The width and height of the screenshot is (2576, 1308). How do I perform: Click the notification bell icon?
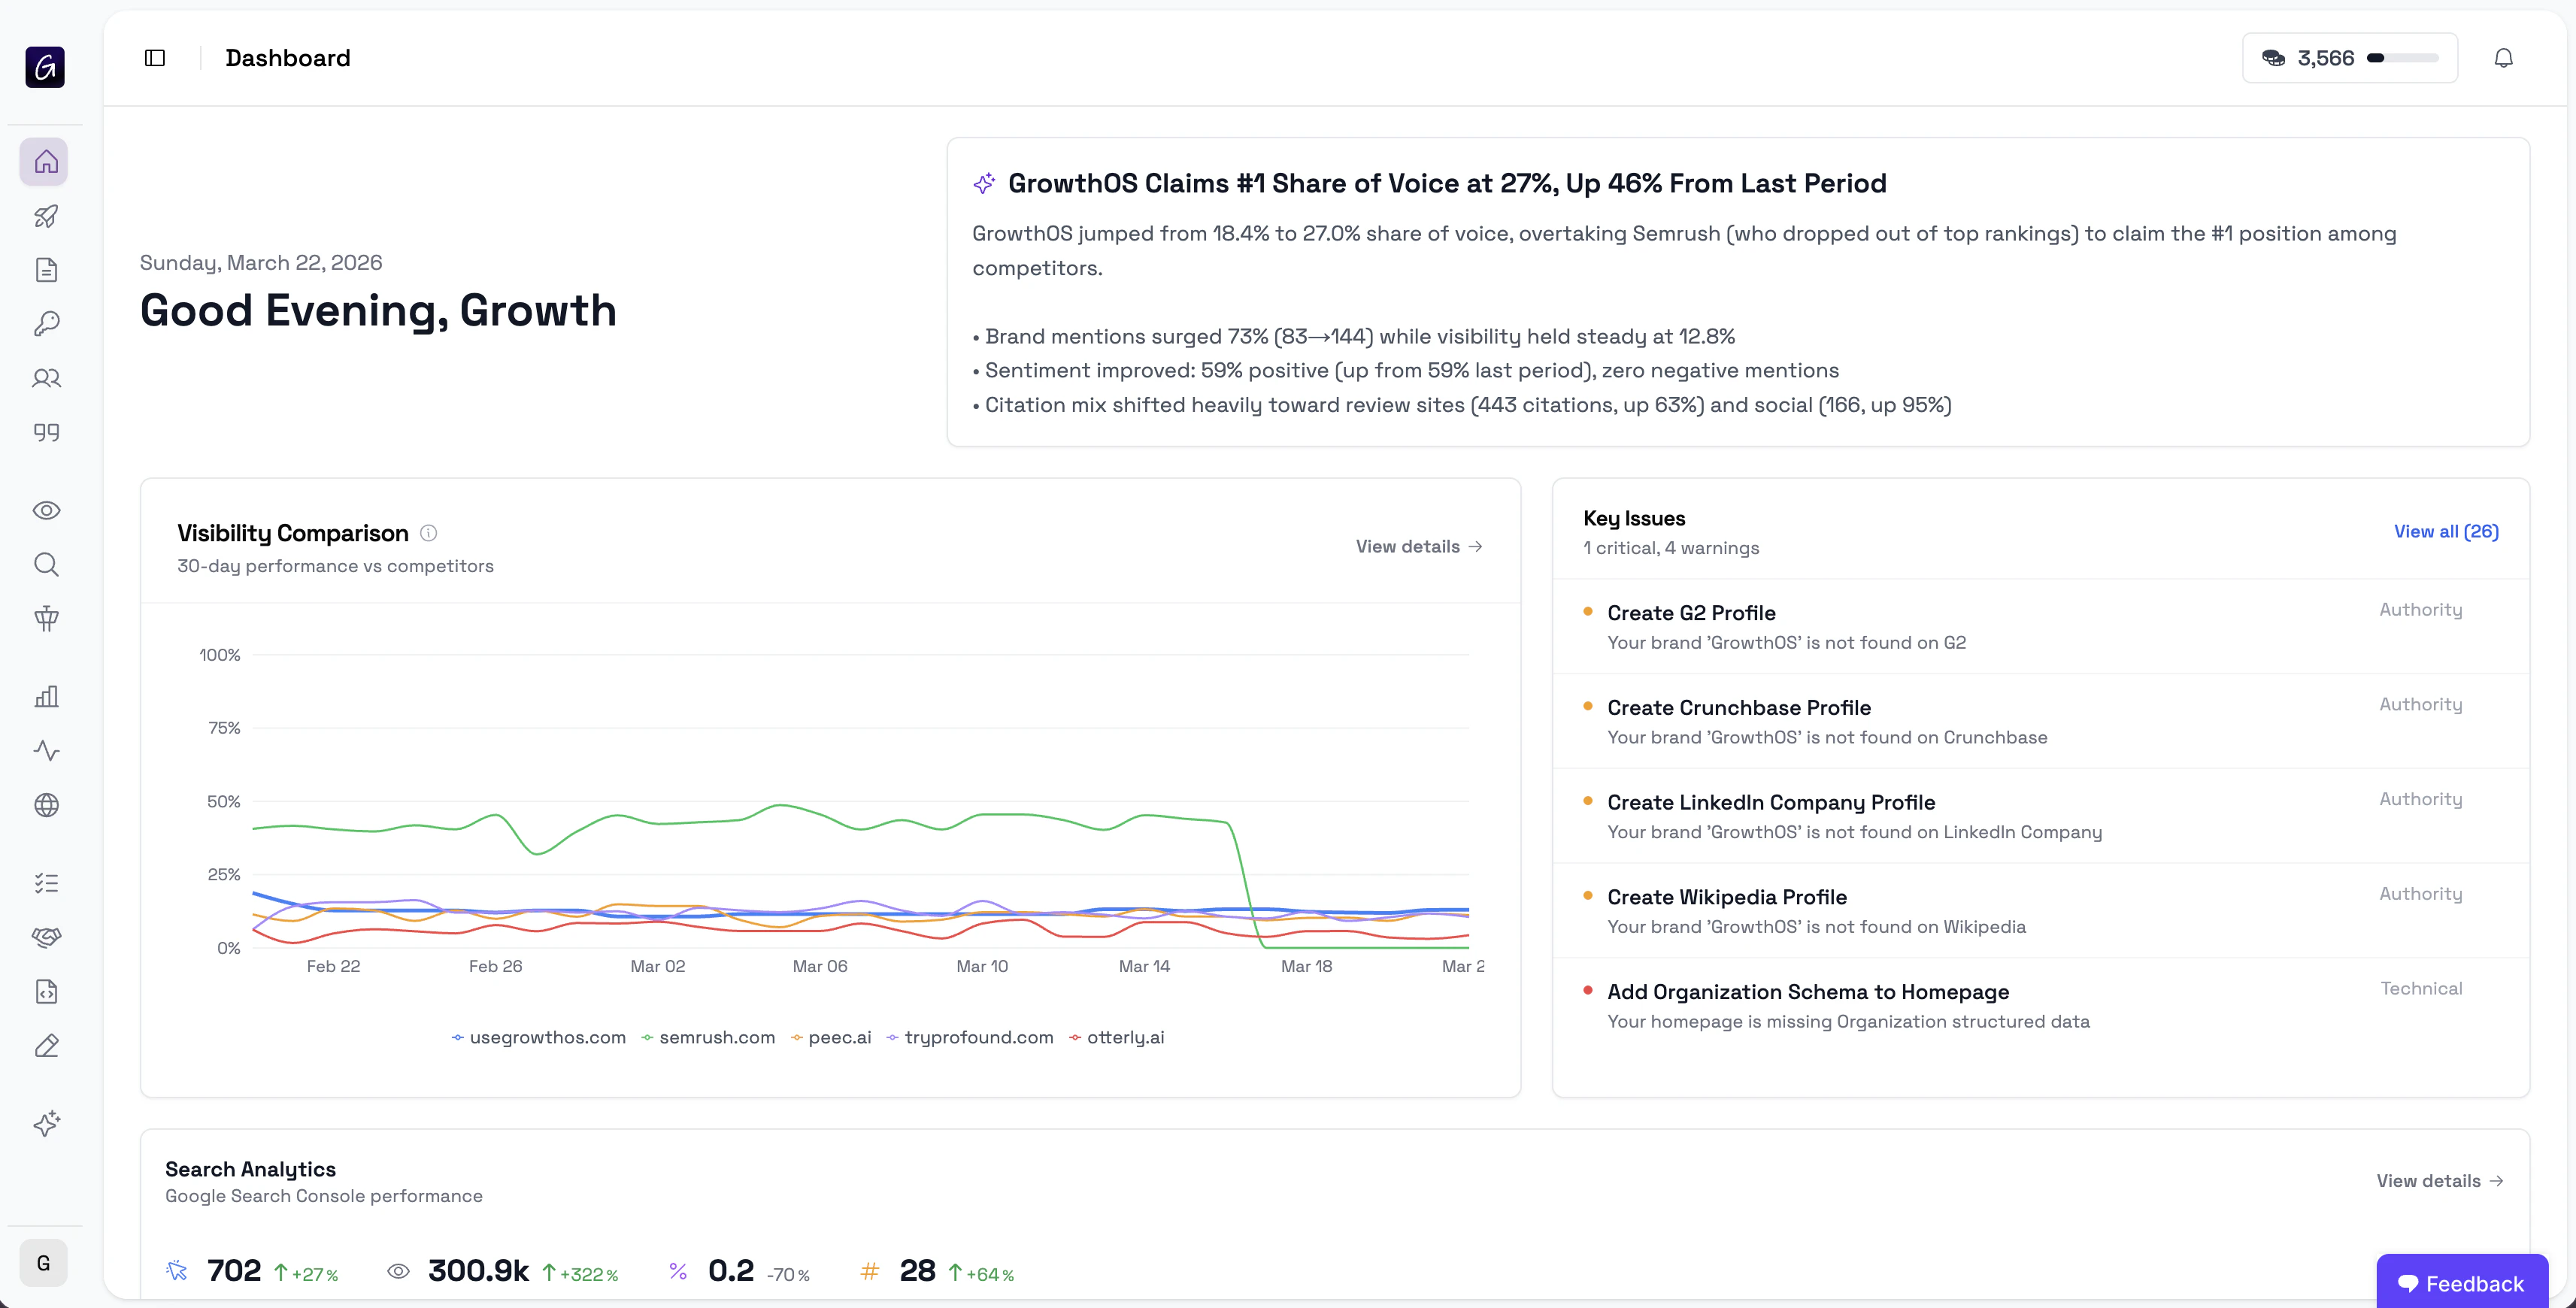click(2503, 58)
